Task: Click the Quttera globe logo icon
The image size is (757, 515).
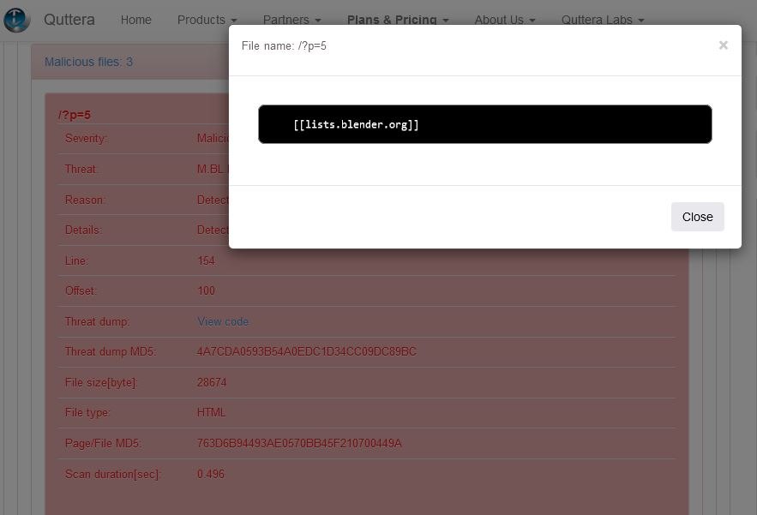Action: [x=16, y=20]
